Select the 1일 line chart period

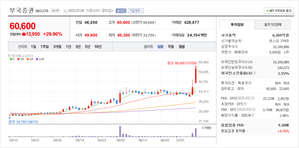coord(33,47)
